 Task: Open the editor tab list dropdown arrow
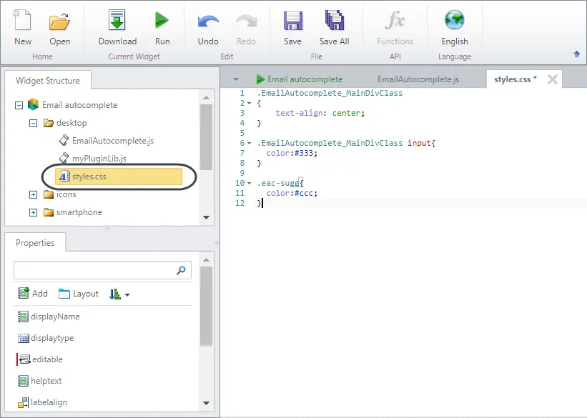[236, 79]
